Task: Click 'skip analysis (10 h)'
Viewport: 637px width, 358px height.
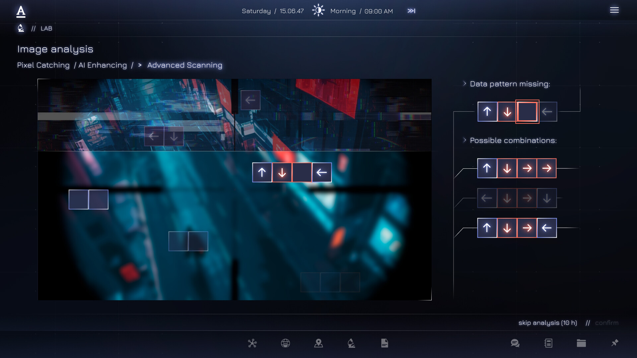Action: (x=548, y=323)
